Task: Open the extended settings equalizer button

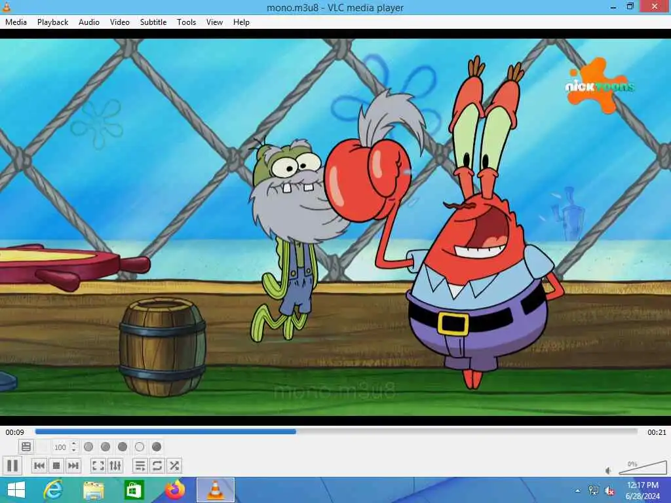Action: [115, 466]
